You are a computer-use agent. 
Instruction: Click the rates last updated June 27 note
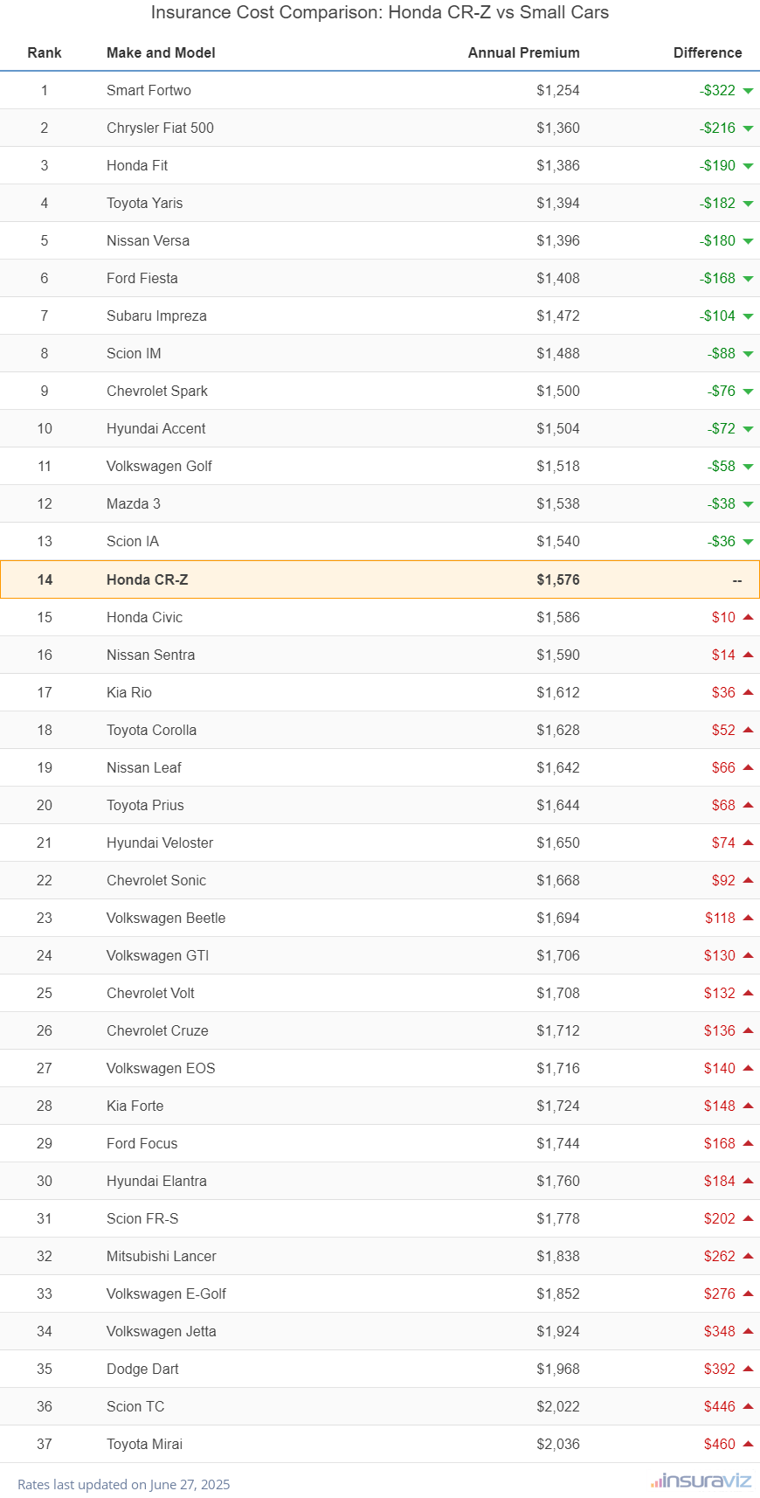pyautogui.click(x=124, y=1484)
